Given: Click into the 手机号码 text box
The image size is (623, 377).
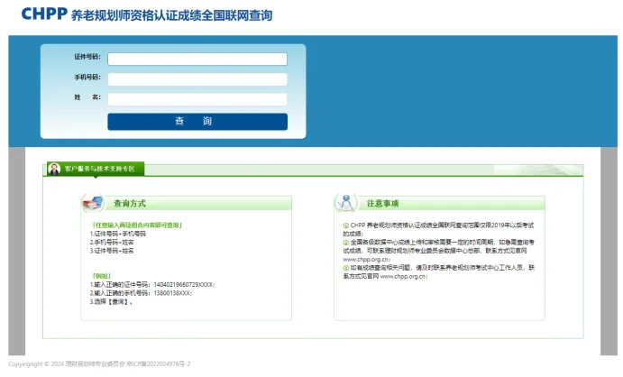Looking at the screenshot, I should click(197, 79).
